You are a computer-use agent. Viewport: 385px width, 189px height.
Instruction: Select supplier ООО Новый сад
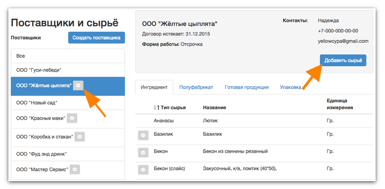(68, 102)
